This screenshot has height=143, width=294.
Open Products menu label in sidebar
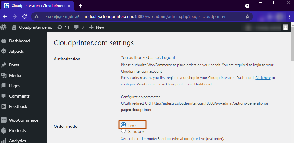point(17,130)
